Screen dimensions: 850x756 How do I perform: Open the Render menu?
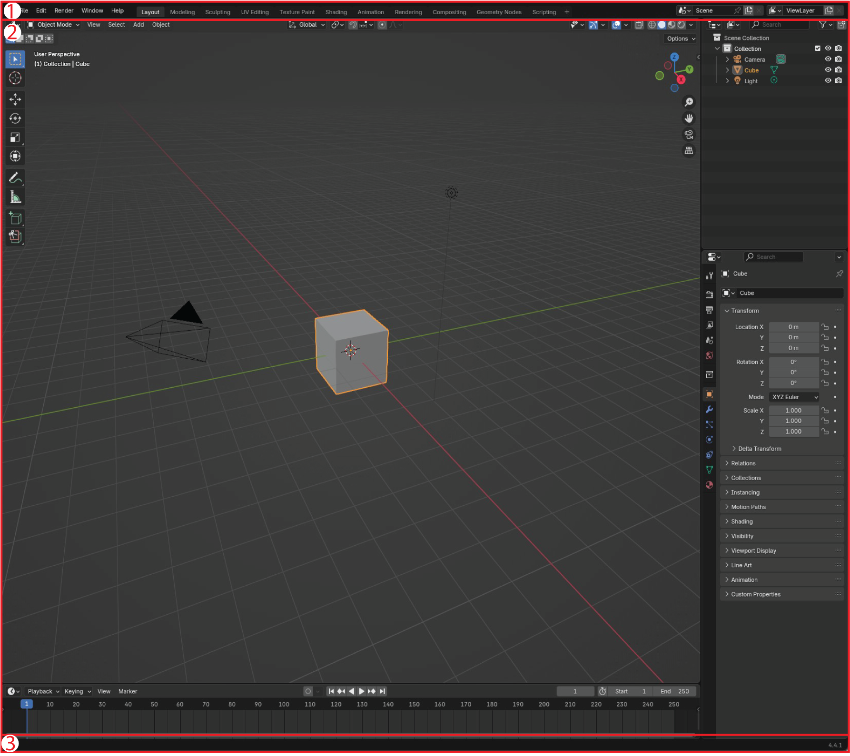[x=64, y=10]
